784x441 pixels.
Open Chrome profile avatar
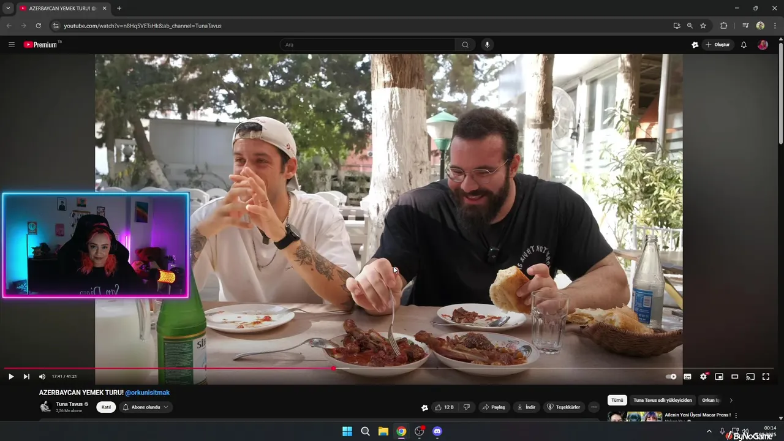click(x=760, y=26)
